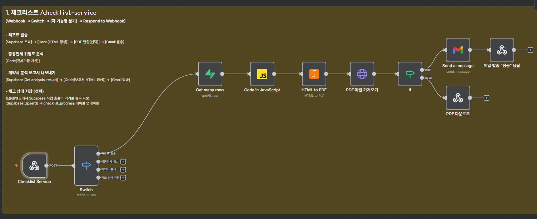Click the Switch node icon

[86, 165]
